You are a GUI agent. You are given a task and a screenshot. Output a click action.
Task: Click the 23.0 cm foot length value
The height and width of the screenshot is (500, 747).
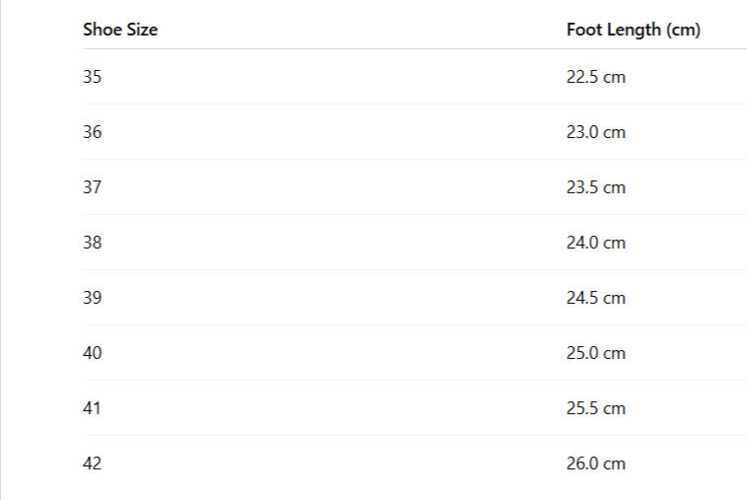[x=595, y=132]
